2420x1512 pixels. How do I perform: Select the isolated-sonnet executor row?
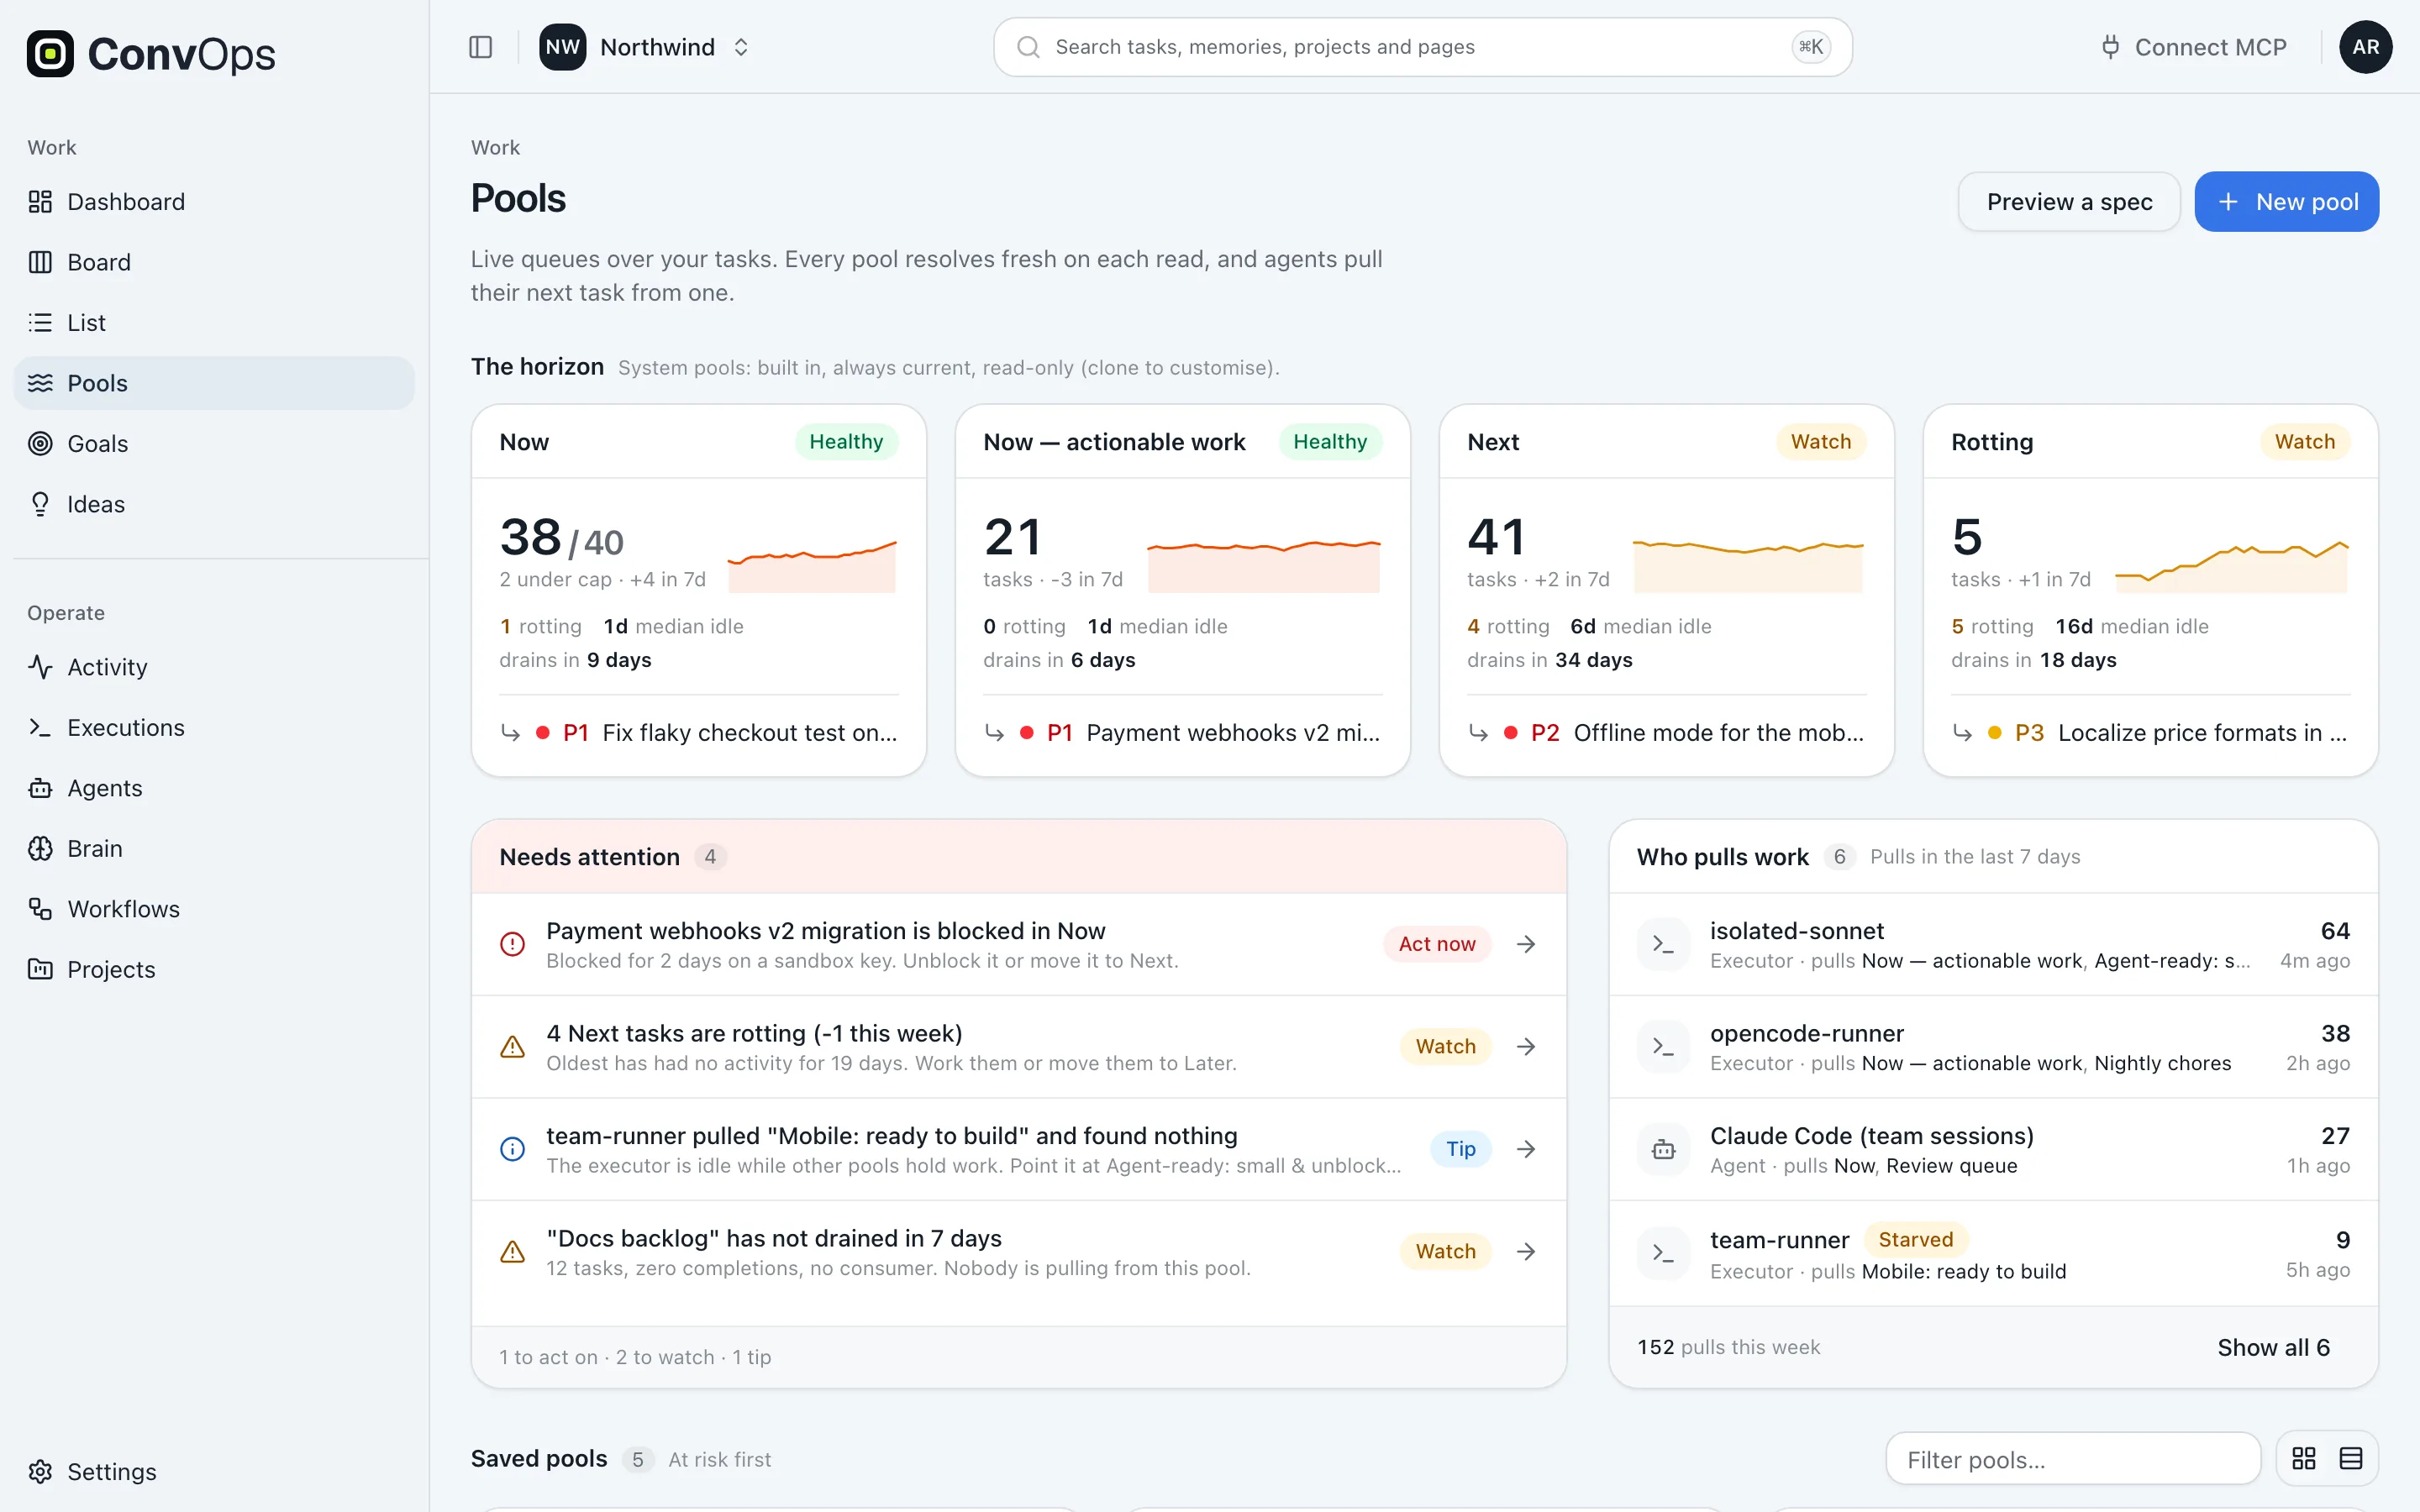1992,945
